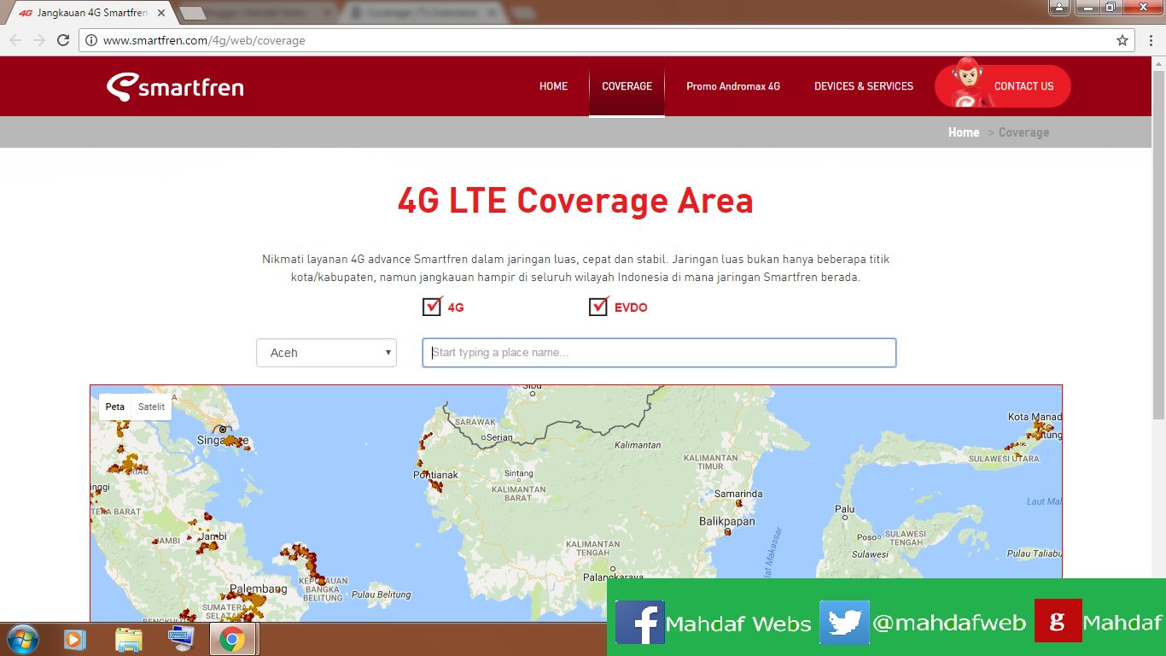The height and width of the screenshot is (656, 1166).
Task: Open the computer icon in taskbar
Action: (180, 639)
